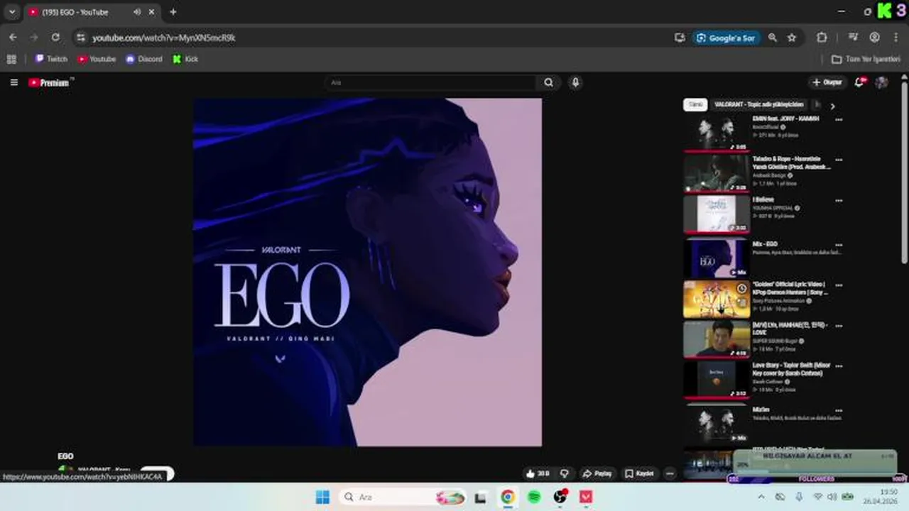Dislike the EGO video

(565, 473)
